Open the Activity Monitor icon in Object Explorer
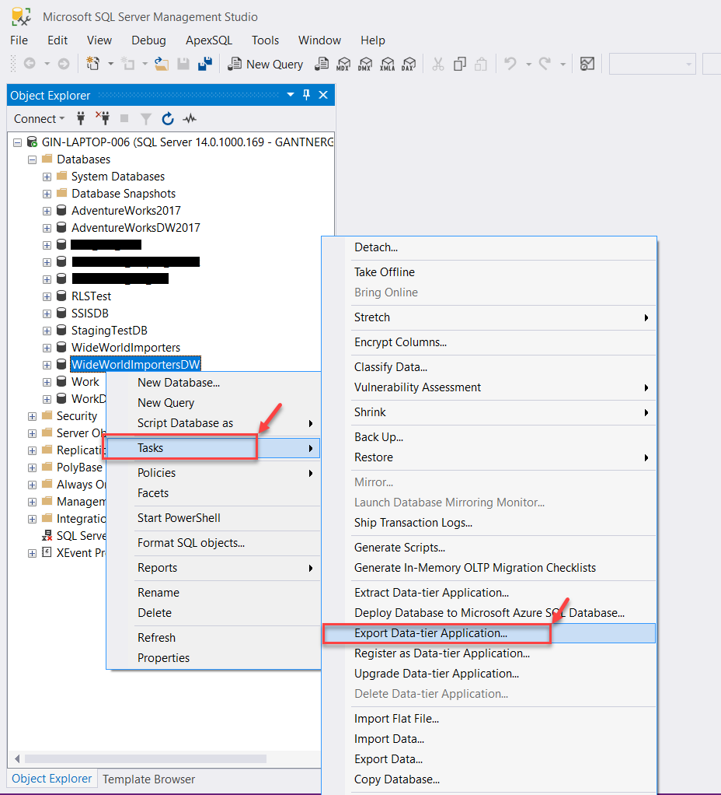 pos(190,119)
